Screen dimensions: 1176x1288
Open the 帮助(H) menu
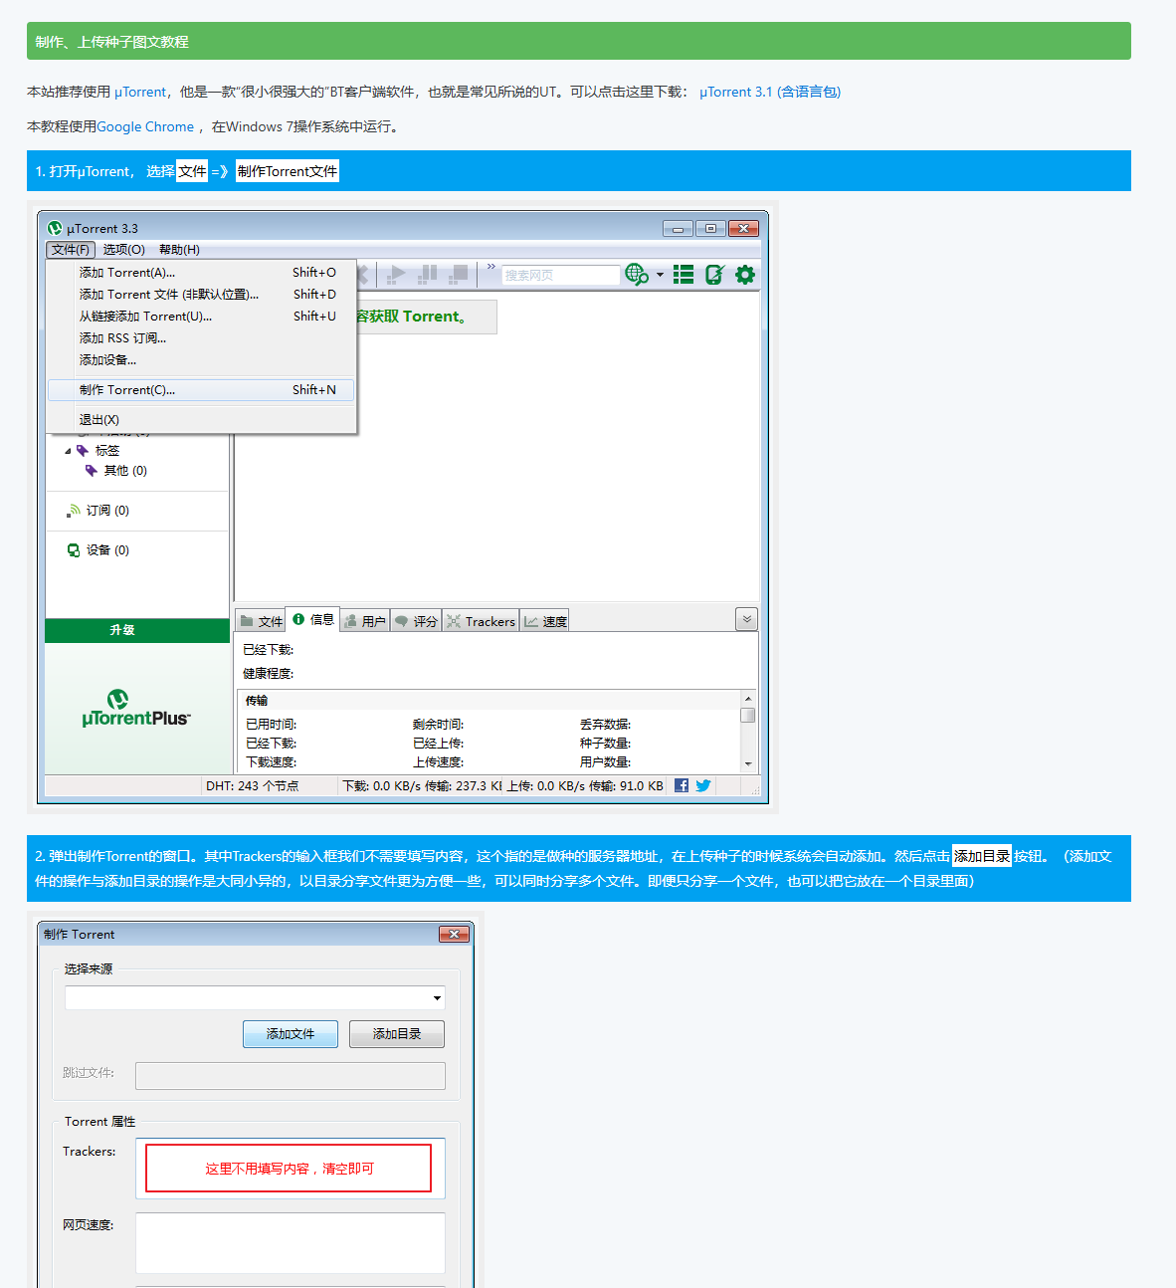pyautogui.click(x=179, y=250)
